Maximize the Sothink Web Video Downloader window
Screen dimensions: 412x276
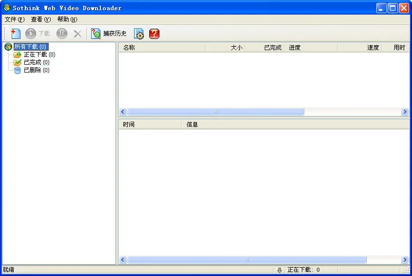pos(392,8)
